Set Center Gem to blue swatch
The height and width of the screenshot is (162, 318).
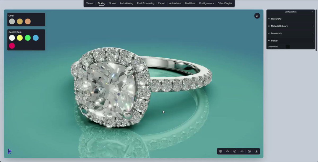click(x=36, y=38)
